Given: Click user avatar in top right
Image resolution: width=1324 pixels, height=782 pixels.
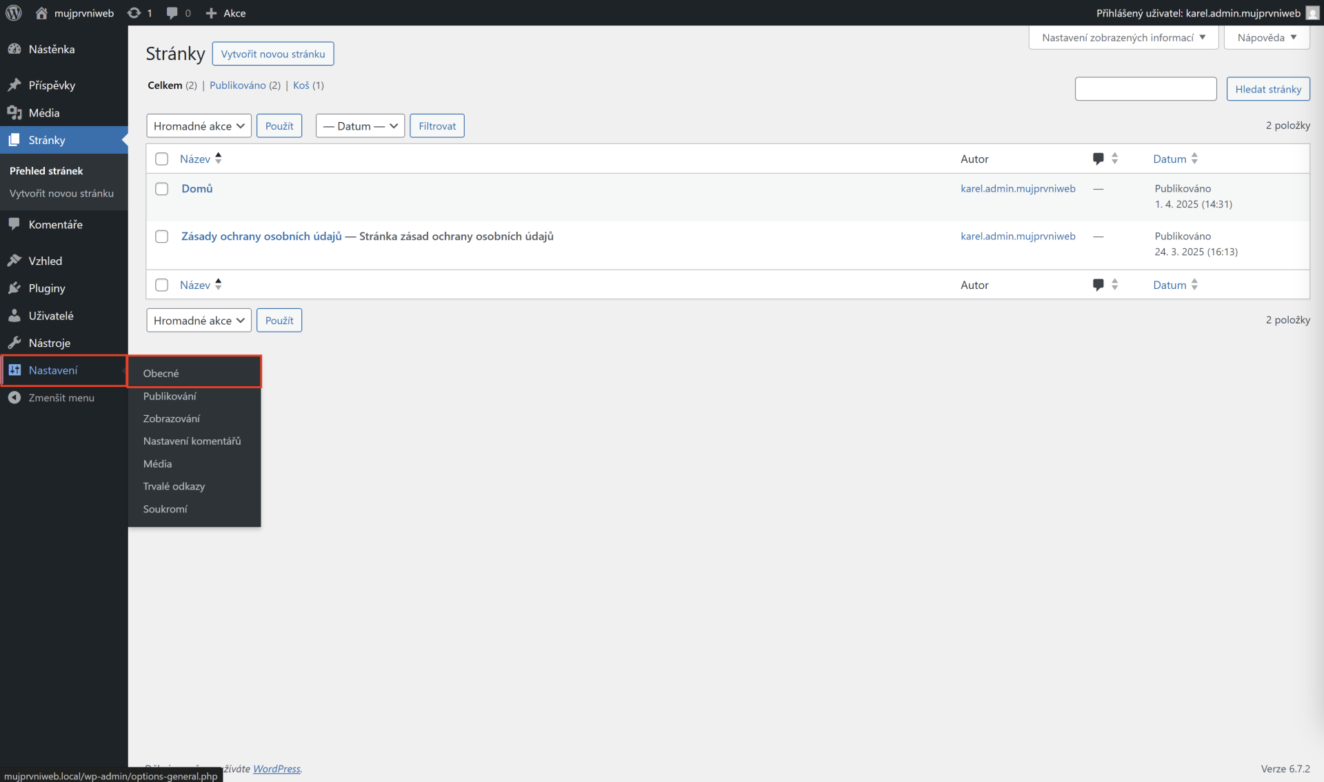Looking at the screenshot, I should [1312, 13].
